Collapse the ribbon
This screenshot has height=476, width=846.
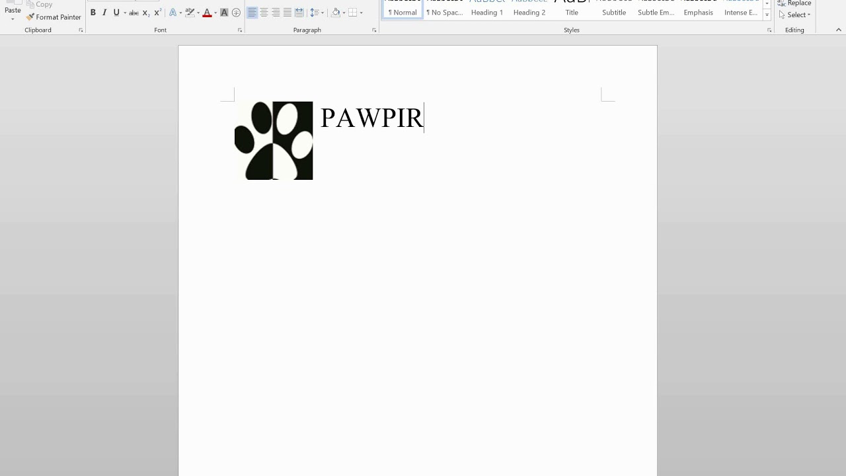[839, 30]
